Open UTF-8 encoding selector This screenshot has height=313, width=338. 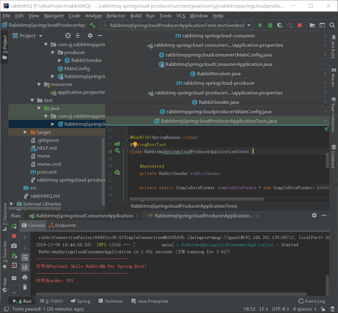280,309
